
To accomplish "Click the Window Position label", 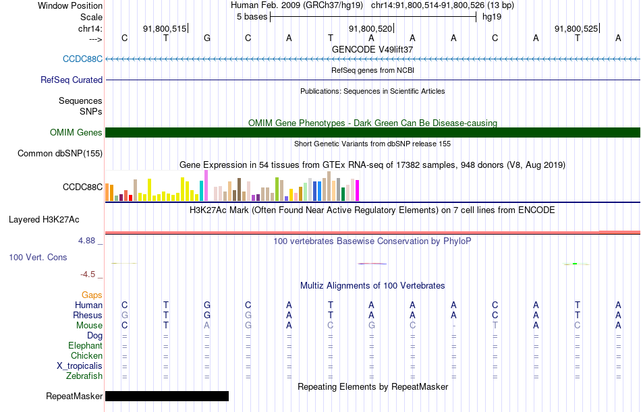I will pos(70,5).
